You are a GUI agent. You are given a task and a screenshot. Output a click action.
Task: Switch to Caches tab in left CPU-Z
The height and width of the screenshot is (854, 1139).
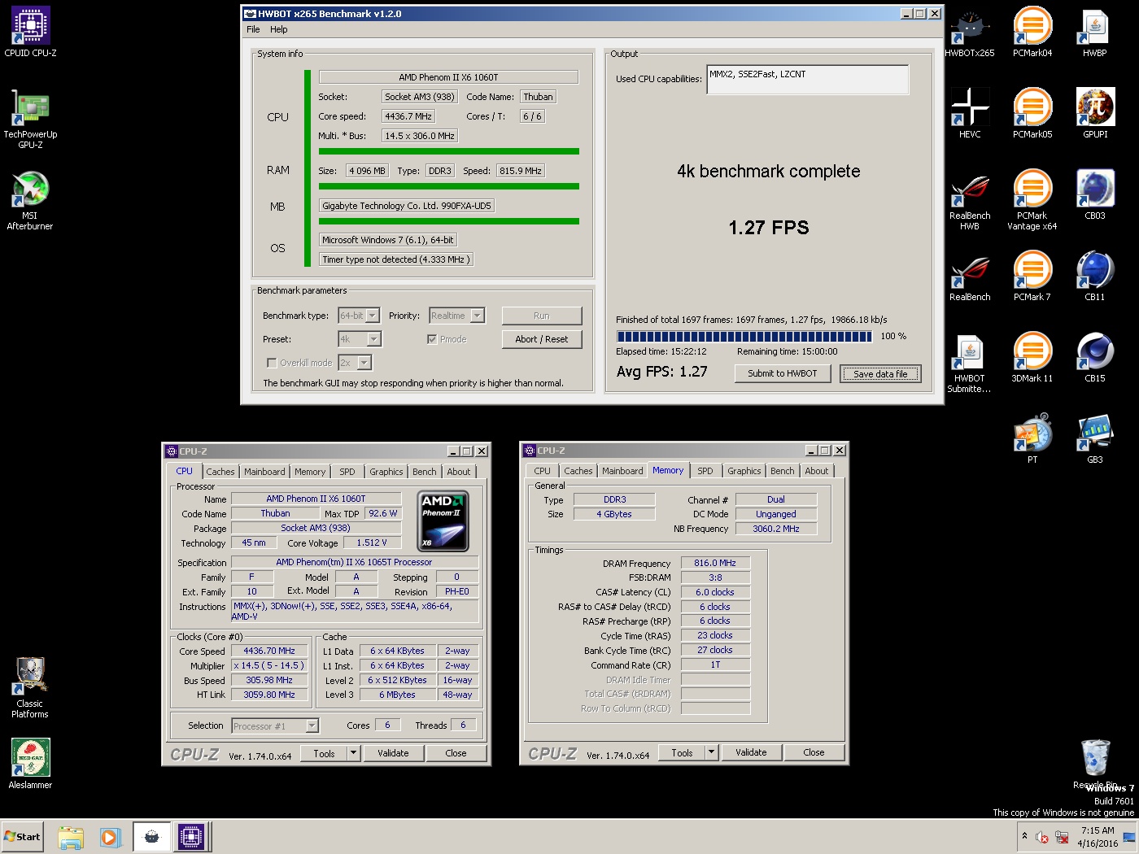tap(220, 472)
